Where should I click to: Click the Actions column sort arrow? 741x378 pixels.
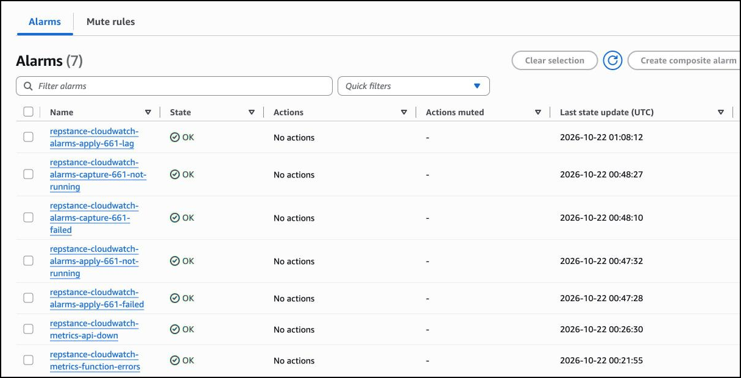[x=404, y=112]
